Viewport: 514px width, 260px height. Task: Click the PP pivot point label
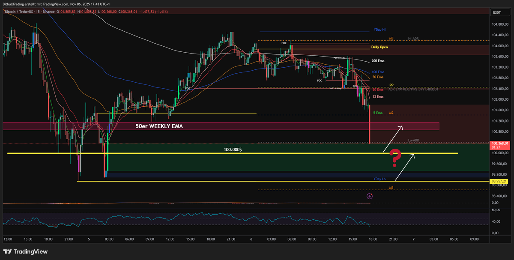[391, 85]
